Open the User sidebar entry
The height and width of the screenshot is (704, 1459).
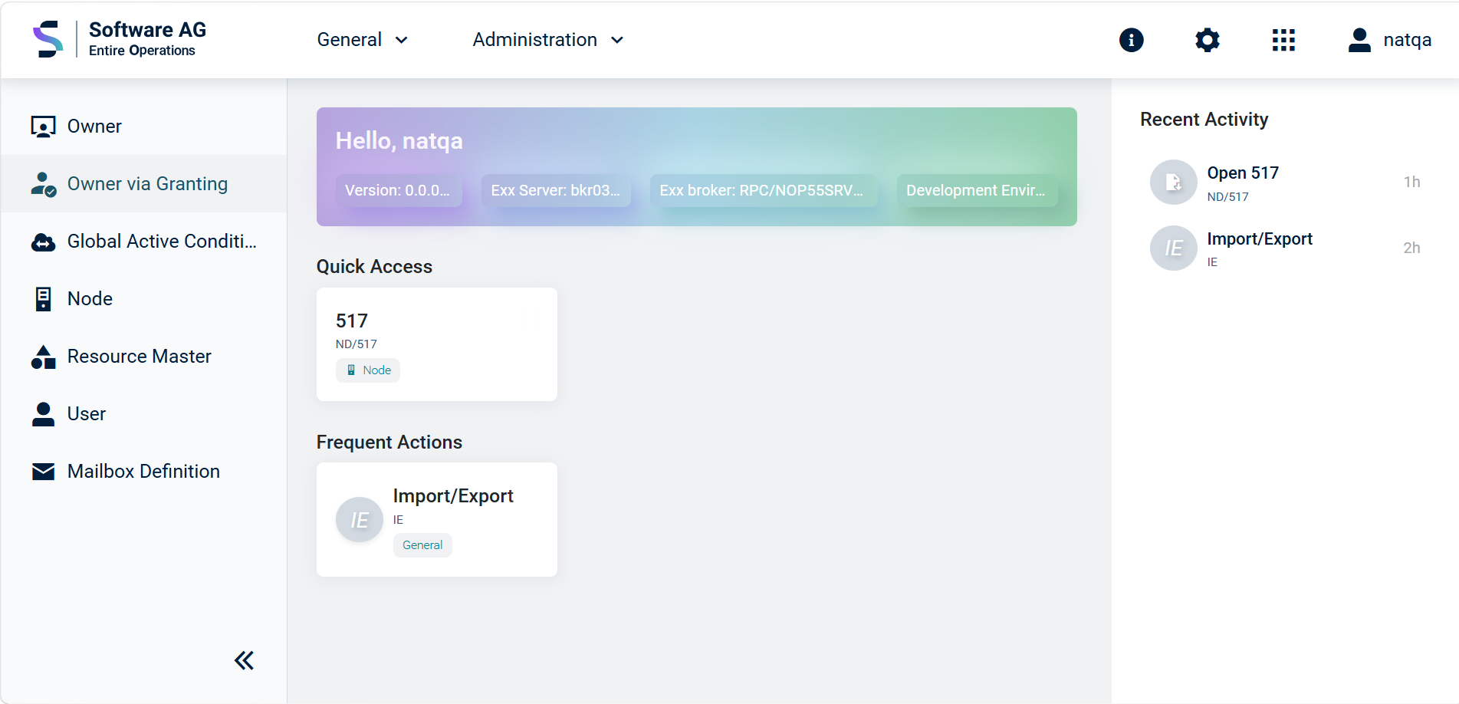click(144, 414)
